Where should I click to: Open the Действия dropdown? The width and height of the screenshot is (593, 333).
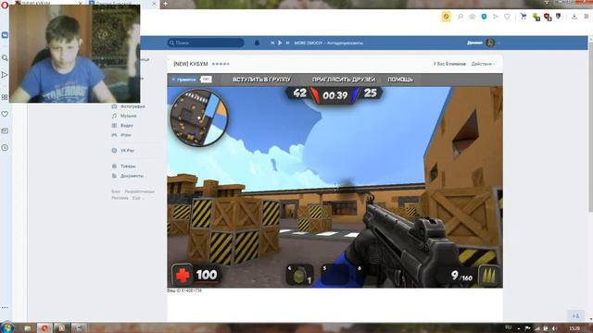(483, 64)
